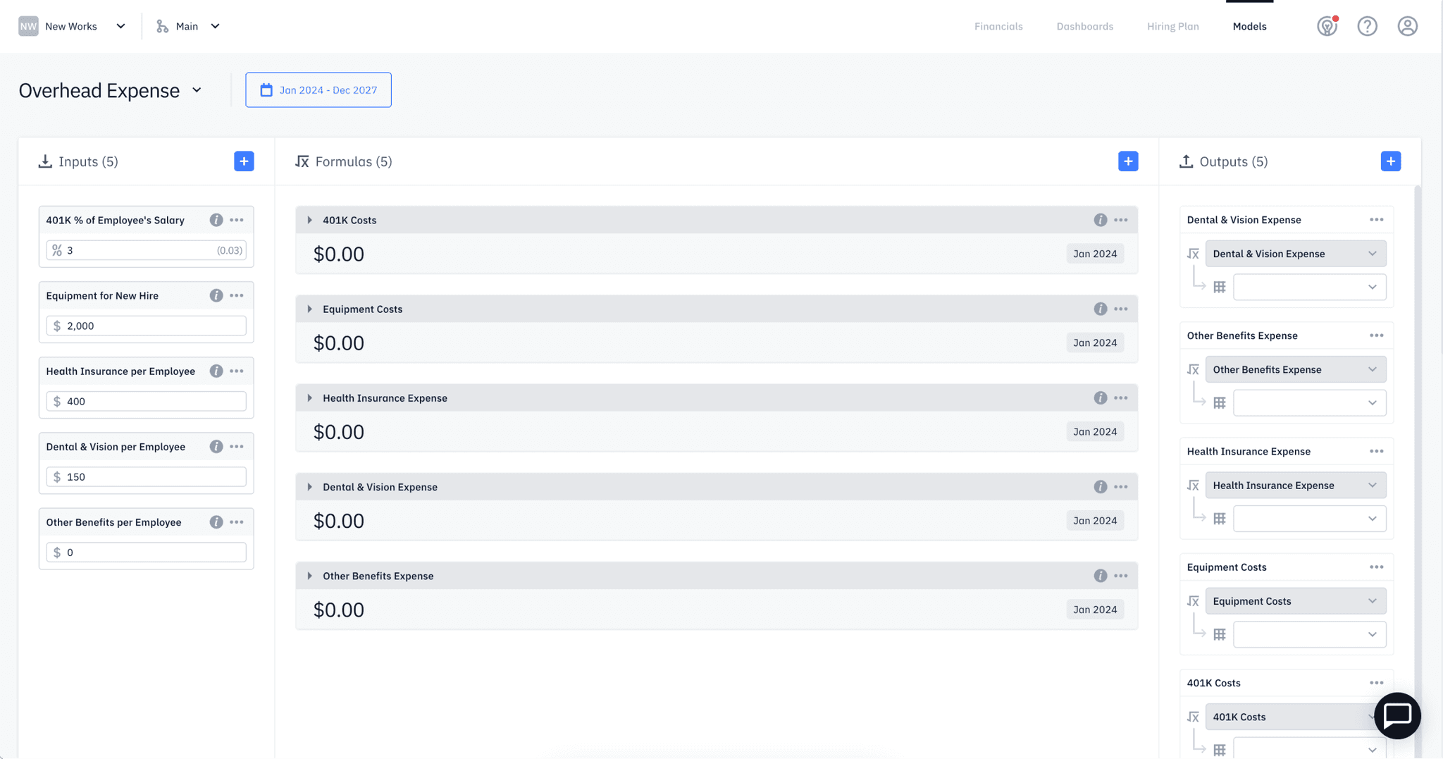The width and height of the screenshot is (1443, 759).
Task: Go to the Dashboards tab
Action: [1085, 26]
